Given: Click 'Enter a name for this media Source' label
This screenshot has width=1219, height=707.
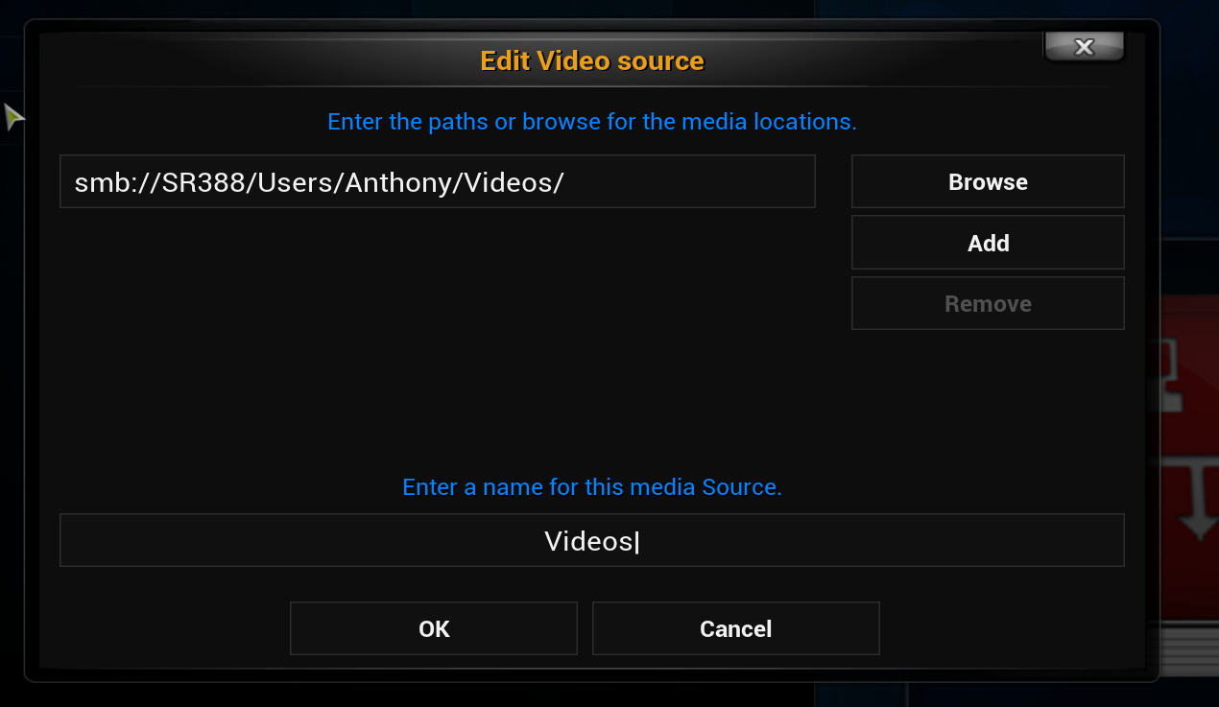Looking at the screenshot, I should 591,487.
